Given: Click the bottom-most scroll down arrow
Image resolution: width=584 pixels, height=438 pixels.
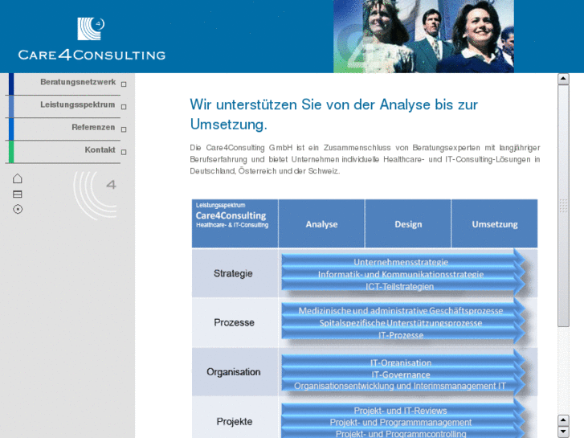Looking at the screenshot, I should [x=563, y=432].
